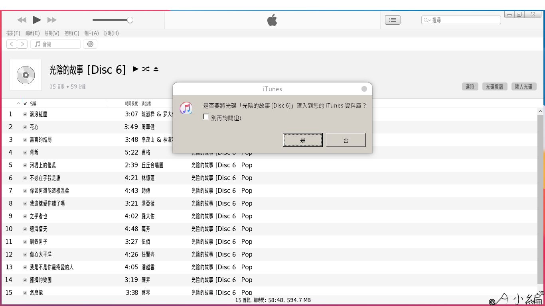Go forward with the right arrow button
Screen dimensions: 545x306
[22, 44]
